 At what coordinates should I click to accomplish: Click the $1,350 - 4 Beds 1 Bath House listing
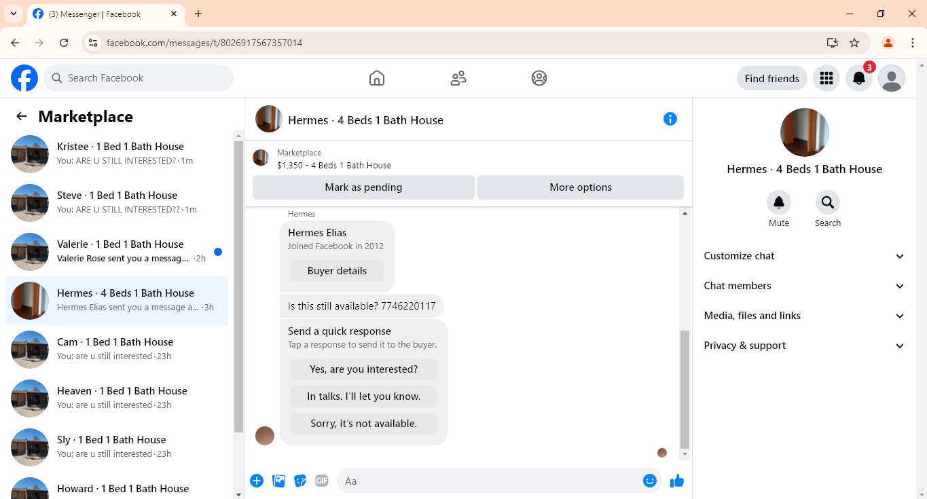[334, 165]
